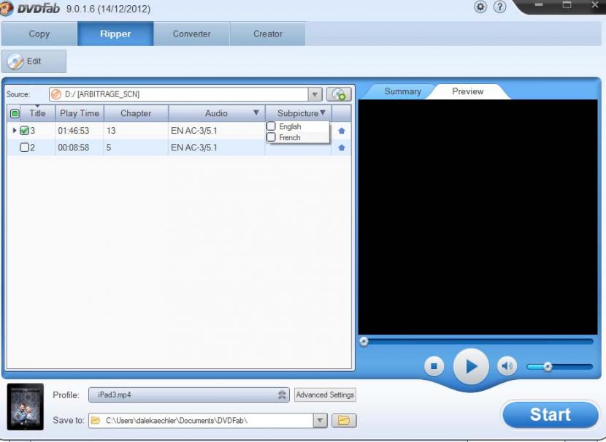The image size is (606, 442).
Task: Click the Start button
Action: 551,414
